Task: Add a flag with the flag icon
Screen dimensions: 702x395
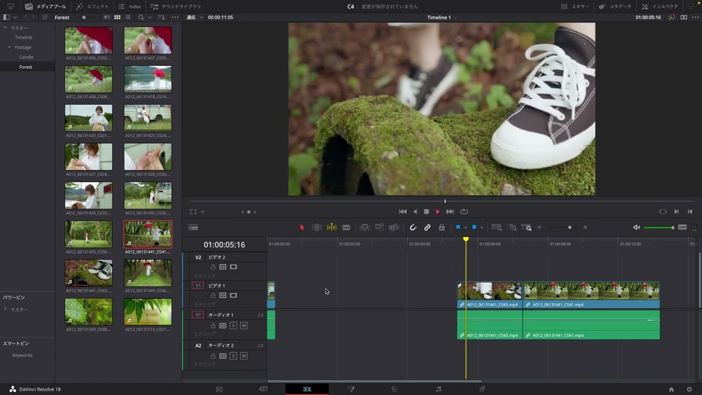Action: click(458, 227)
